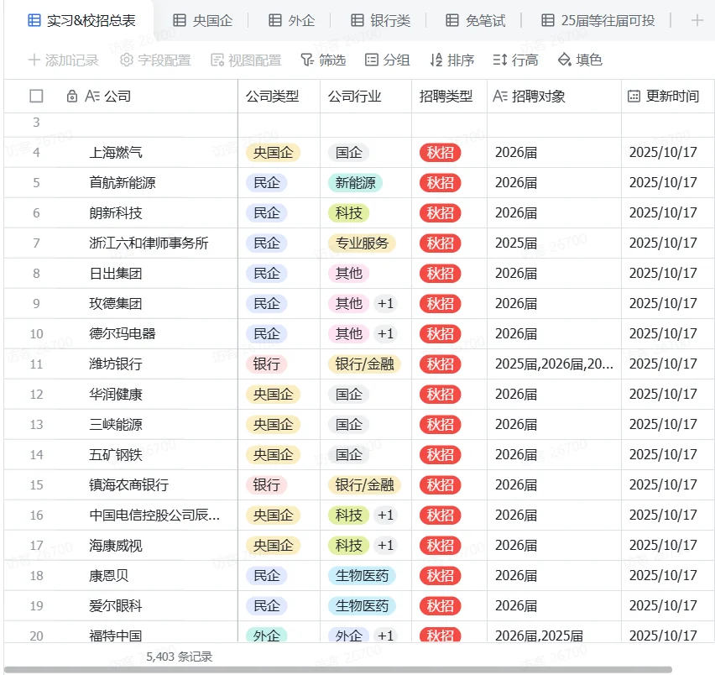Image resolution: width=715 pixels, height=675 pixels.
Task: Click the horizontal scrollbar at bottom
Action: click(338, 669)
